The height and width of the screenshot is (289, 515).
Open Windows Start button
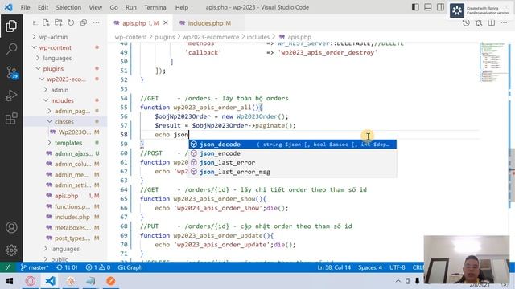9,281
